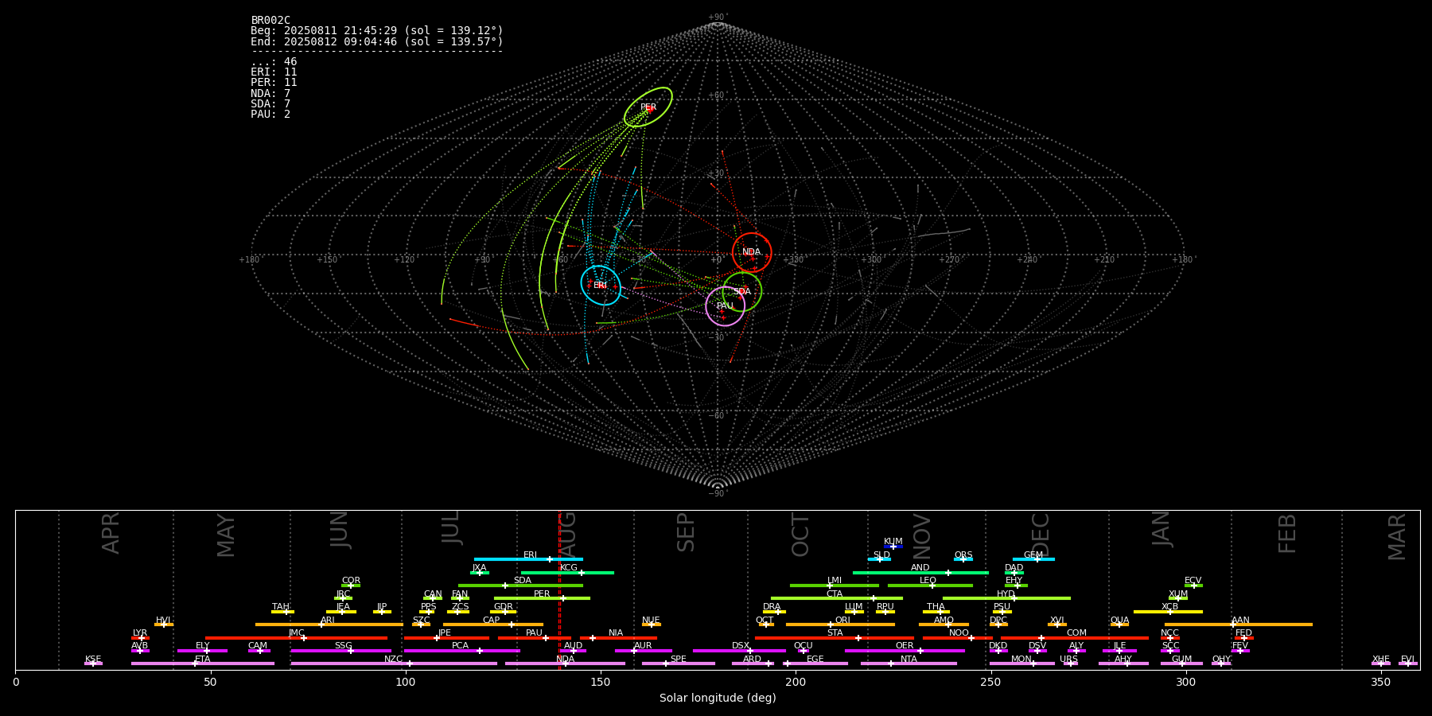
Task: Click the 300 tick on the solar longitude axis
Action: coord(1185,683)
